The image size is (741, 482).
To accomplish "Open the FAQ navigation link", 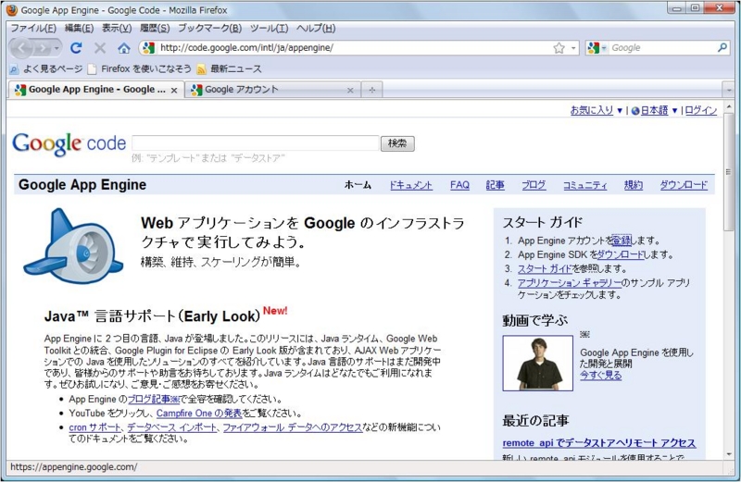I will click(x=459, y=185).
